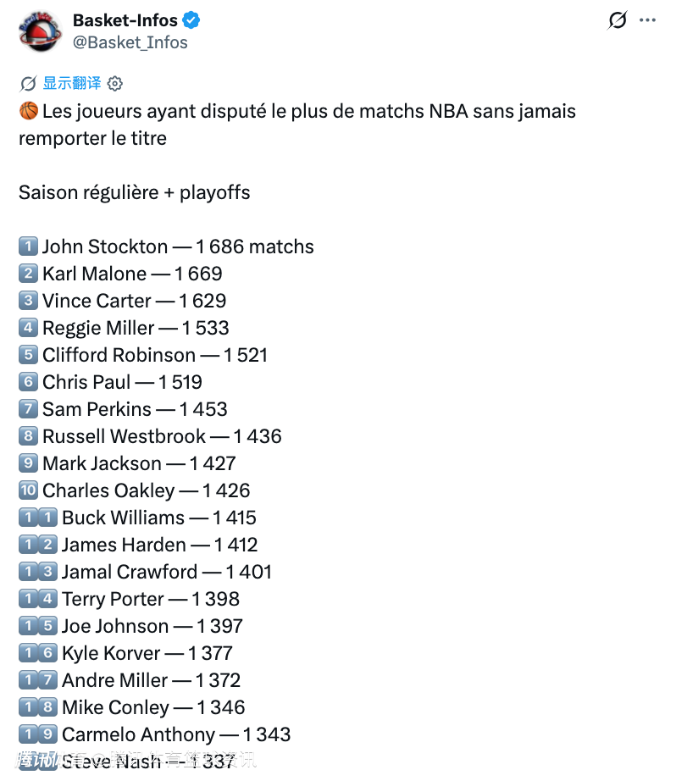Click the number 10 emoji beside Charles Oakley
This screenshot has width=676, height=781.
pyautogui.click(x=29, y=490)
